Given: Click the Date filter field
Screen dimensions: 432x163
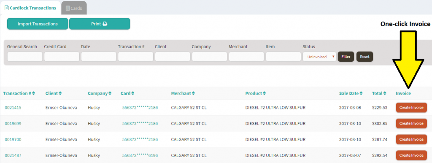Looking at the screenshot, I should [x=99, y=57].
